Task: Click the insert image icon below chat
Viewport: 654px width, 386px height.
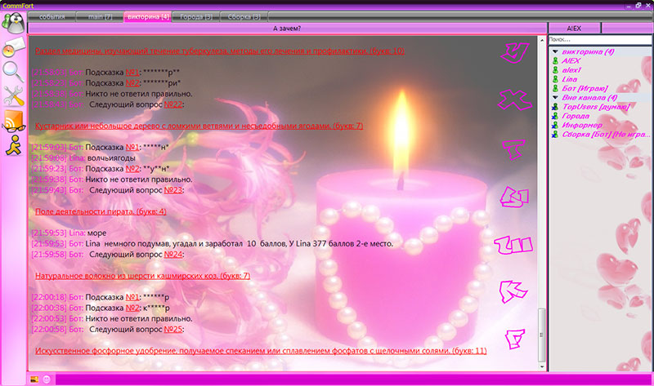Action: (34, 379)
